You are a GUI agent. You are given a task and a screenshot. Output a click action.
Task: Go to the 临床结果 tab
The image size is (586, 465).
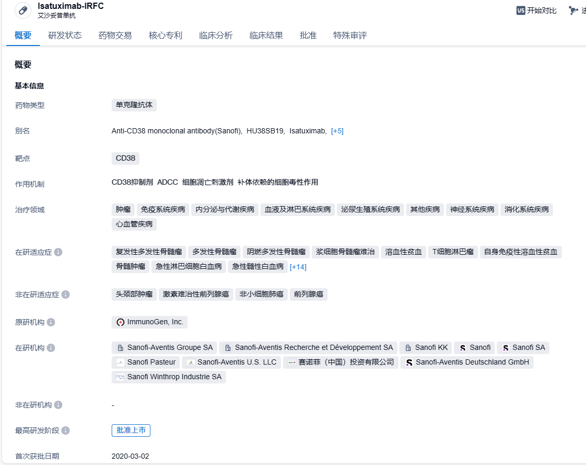coord(266,36)
